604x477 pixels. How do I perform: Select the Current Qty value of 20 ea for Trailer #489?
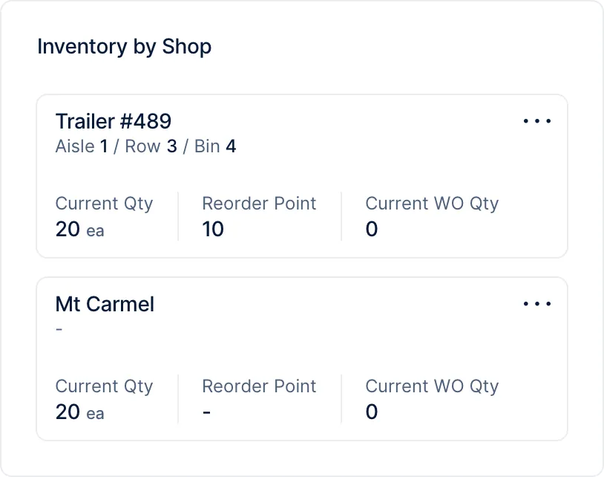coord(77,230)
